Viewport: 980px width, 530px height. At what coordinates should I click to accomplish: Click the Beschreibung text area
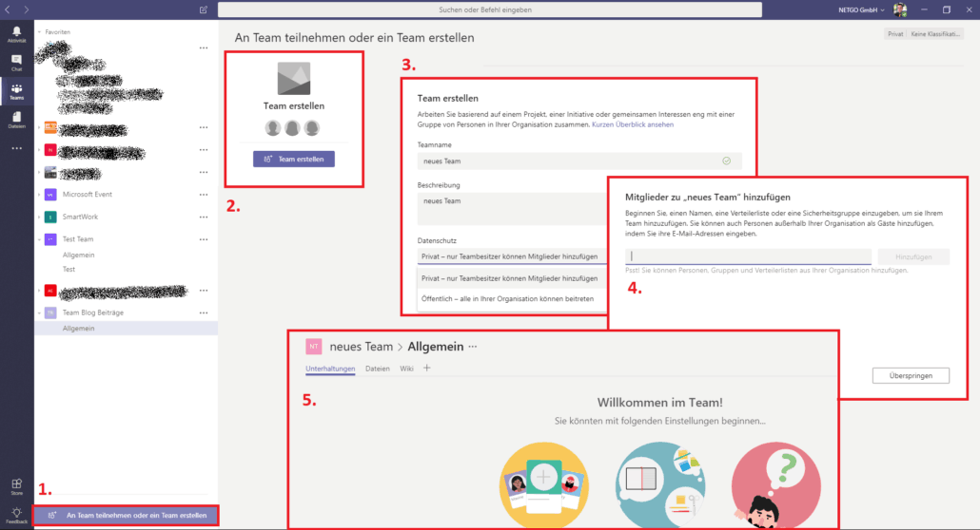(513, 209)
